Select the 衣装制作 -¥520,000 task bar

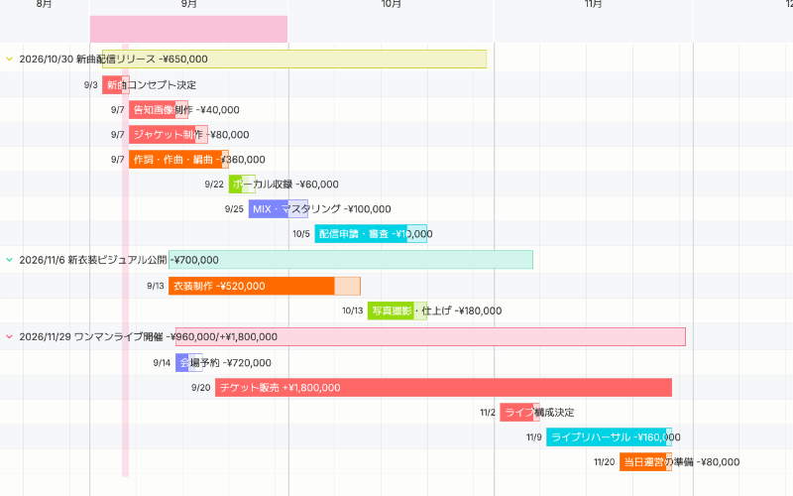(265, 286)
